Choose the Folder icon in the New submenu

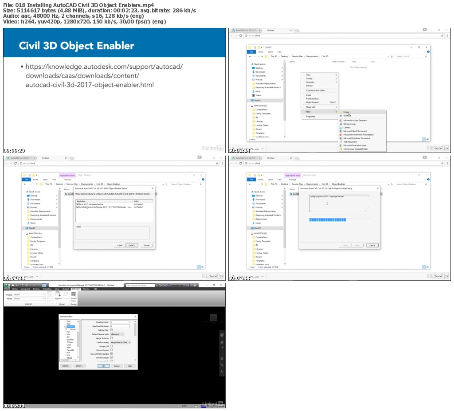click(341, 112)
